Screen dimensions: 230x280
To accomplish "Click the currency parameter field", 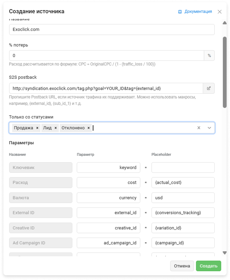I will 108,198.
